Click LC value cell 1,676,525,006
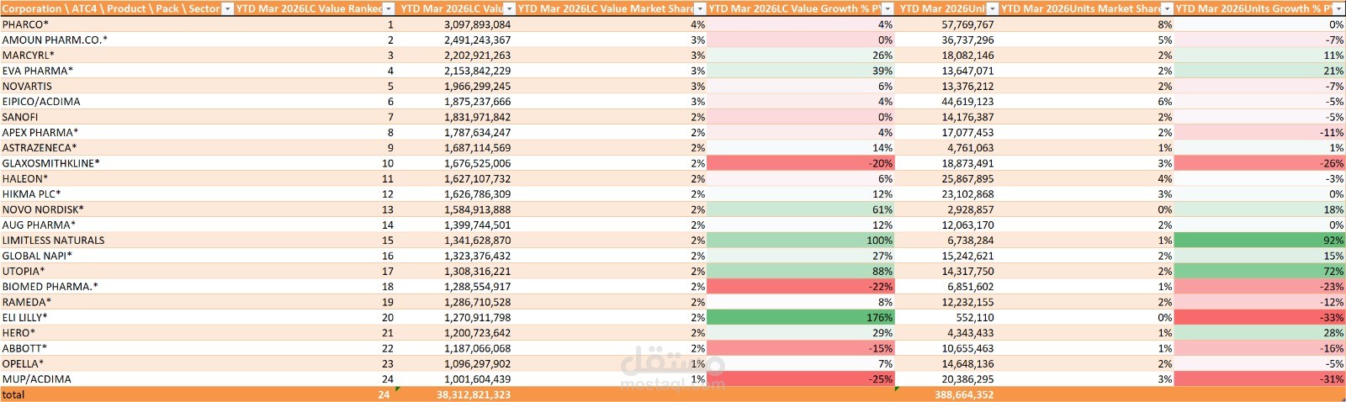The width and height of the screenshot is (1346, 402). [x=478, y=163]
